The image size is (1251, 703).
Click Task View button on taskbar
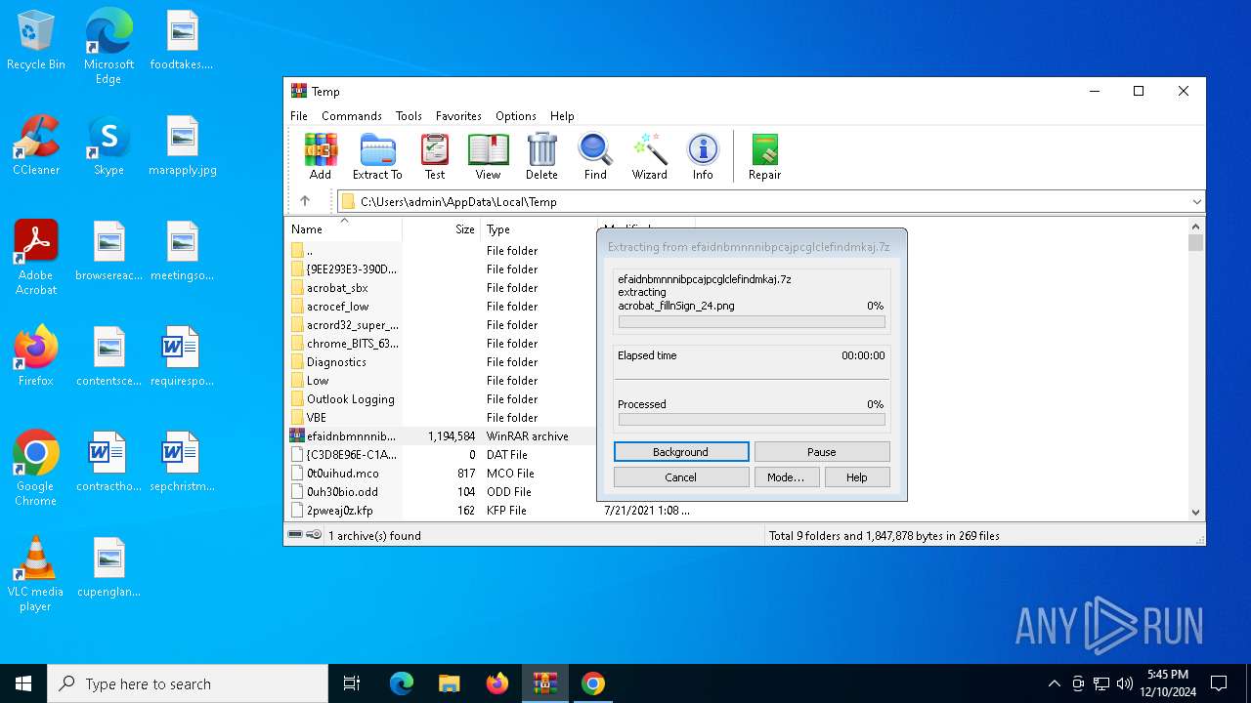click(352, 683)
